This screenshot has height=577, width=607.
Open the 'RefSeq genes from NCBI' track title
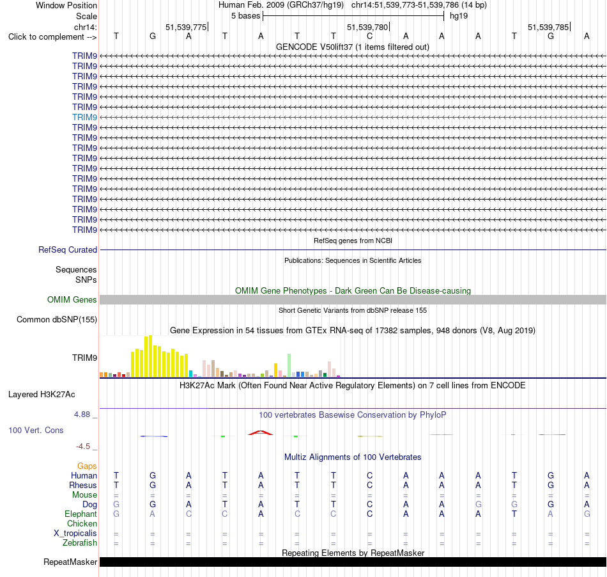point(353,241)
